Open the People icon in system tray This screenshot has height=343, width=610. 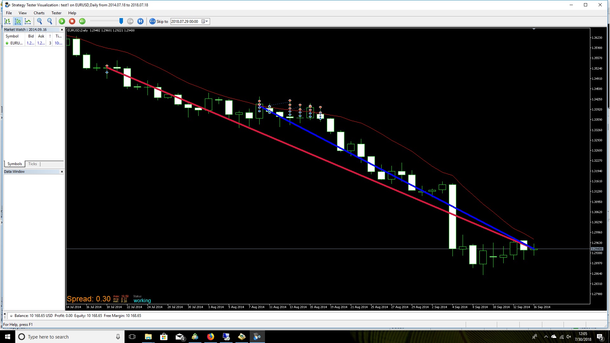tap(535, 337)
